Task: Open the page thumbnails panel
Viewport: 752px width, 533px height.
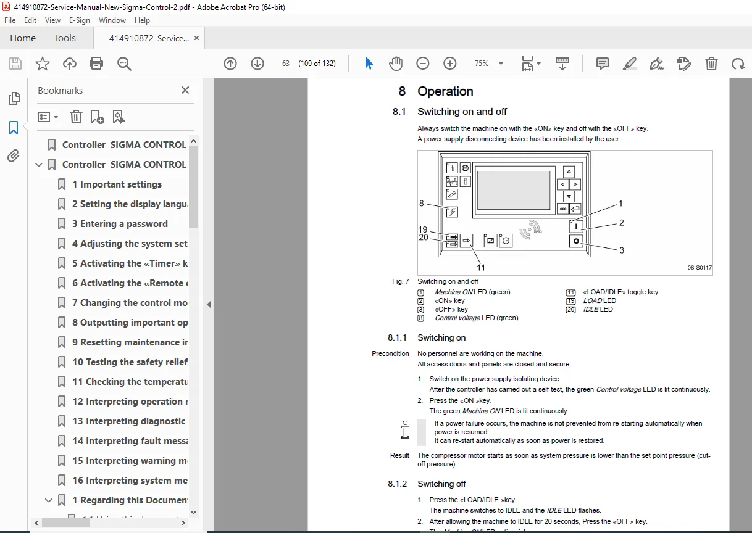Action: pos(14,99)
